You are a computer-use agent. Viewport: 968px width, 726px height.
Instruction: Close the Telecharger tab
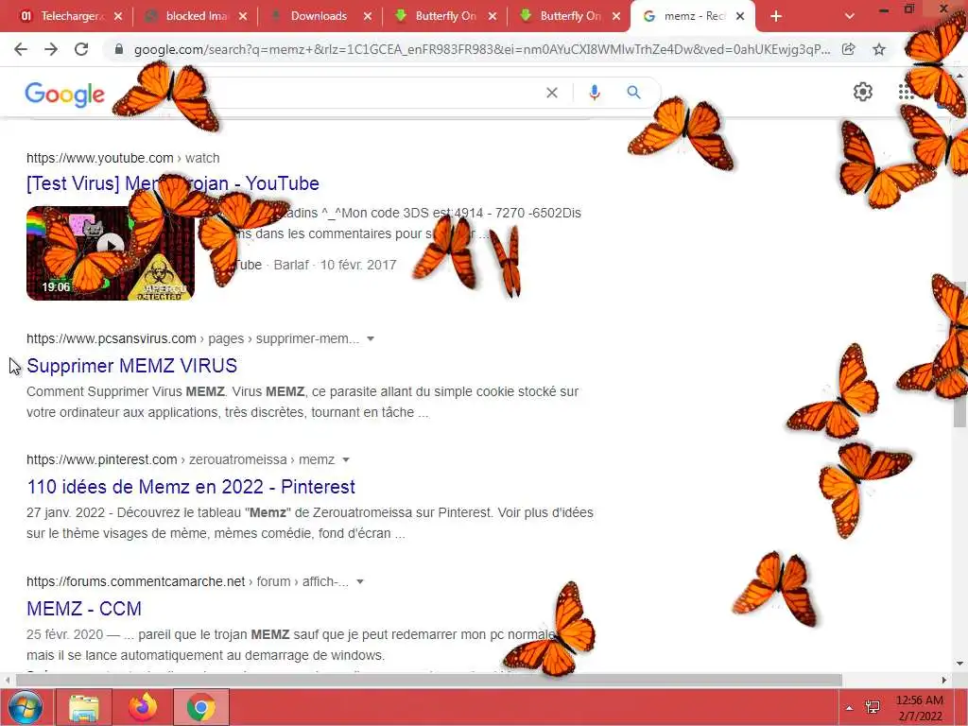118,17
